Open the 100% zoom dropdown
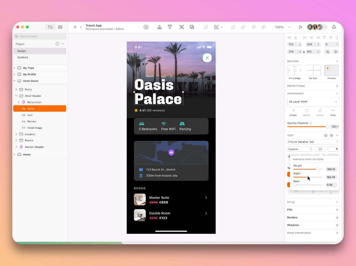This screenshot has height=266, width=356. [x=282, y=27]
